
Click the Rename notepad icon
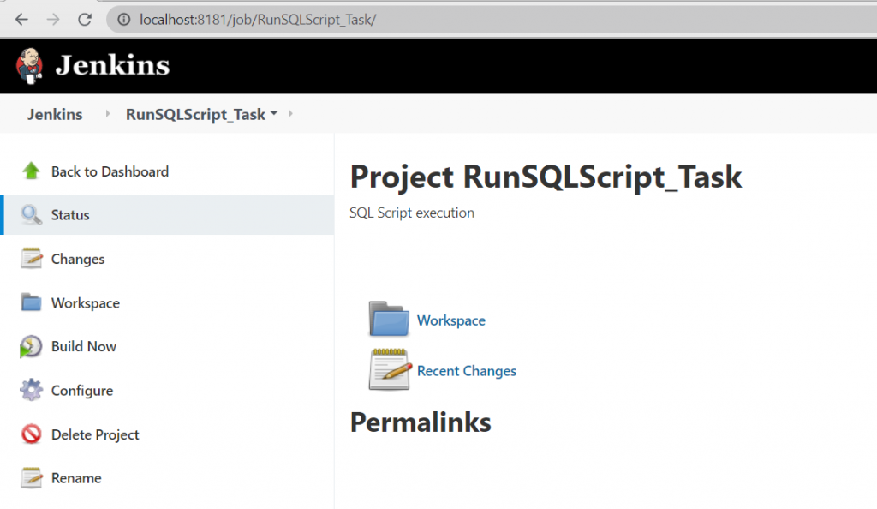click(32, 478)
